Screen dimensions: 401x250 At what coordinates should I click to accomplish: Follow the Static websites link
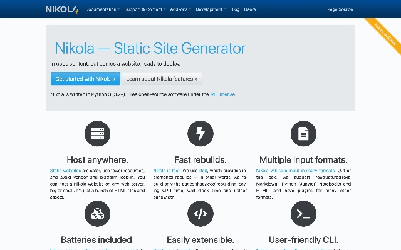[65, 170]
